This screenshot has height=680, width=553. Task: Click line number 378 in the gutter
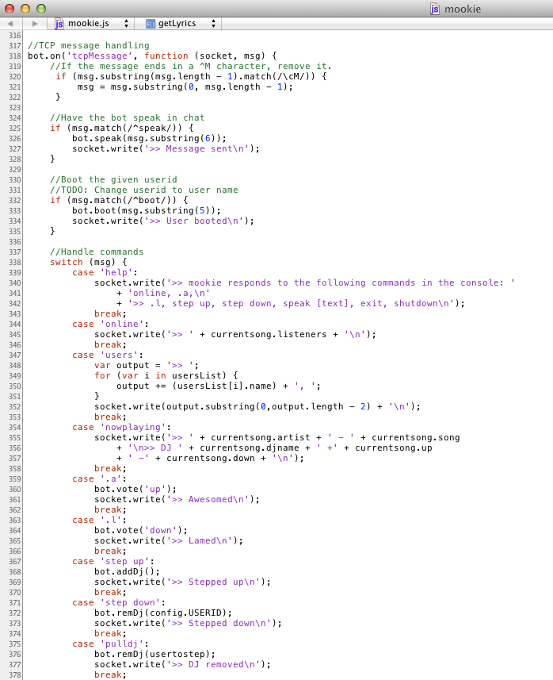coord(15,674)
